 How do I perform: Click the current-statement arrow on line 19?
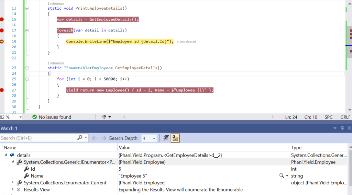pyautogui.click(x=2, y=41)
